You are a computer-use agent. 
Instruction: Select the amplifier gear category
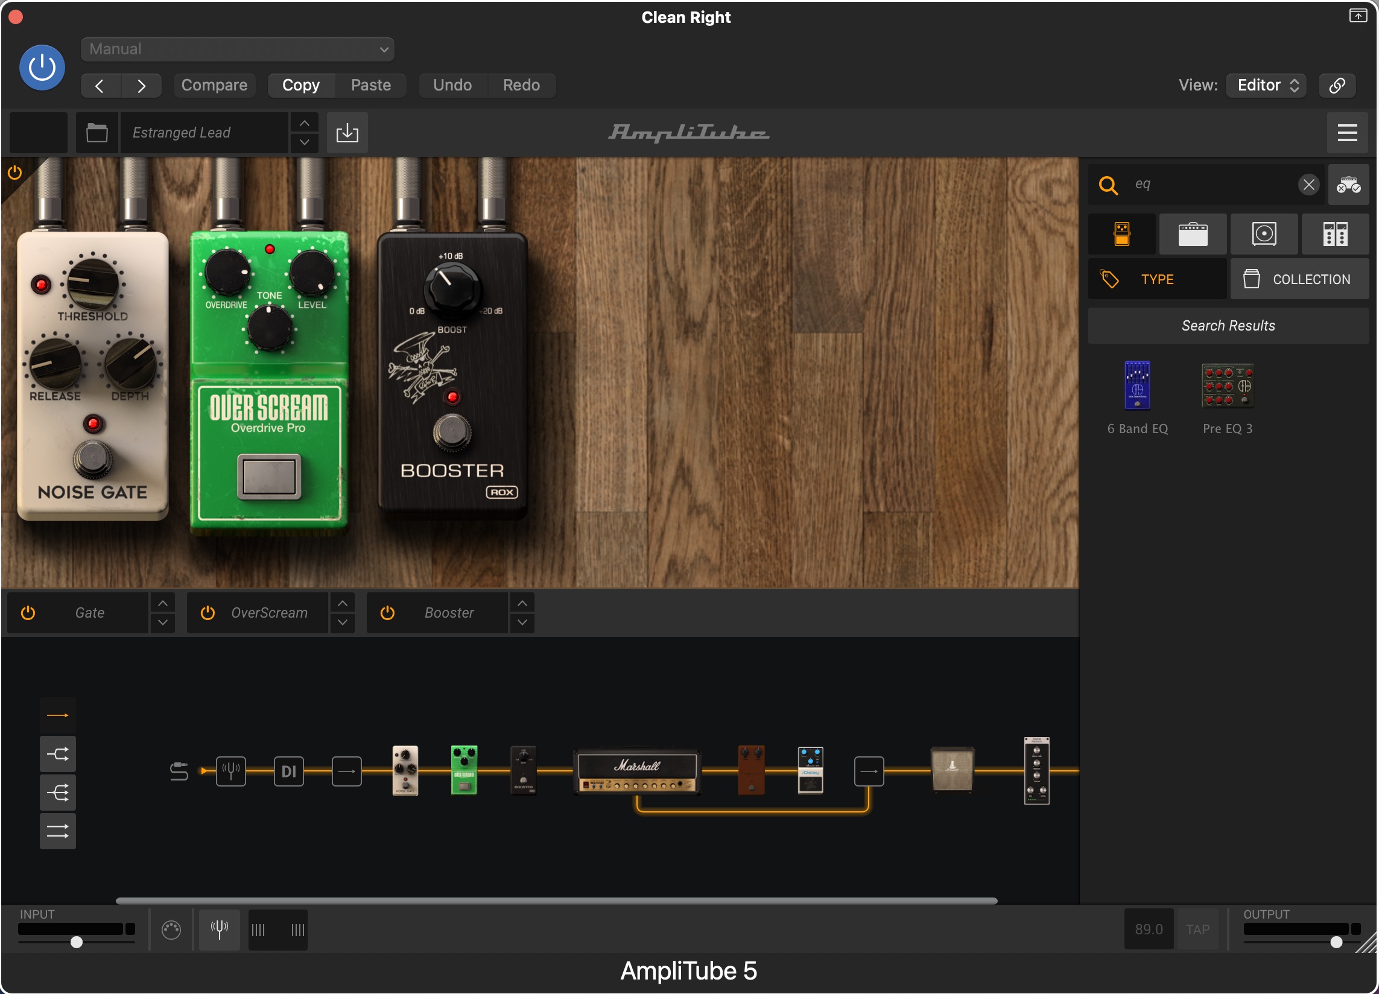(x=1193, y=234)
